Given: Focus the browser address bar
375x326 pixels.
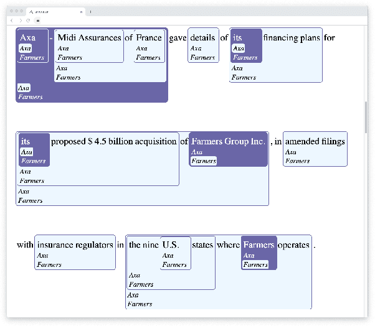Looking at the screenshot, I should 187,21.
